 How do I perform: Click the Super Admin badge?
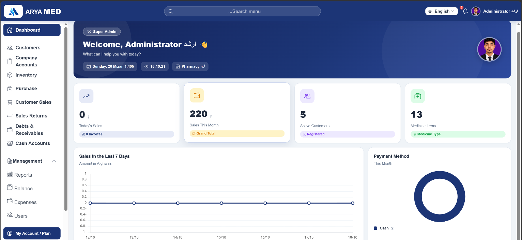pos(102,32)
